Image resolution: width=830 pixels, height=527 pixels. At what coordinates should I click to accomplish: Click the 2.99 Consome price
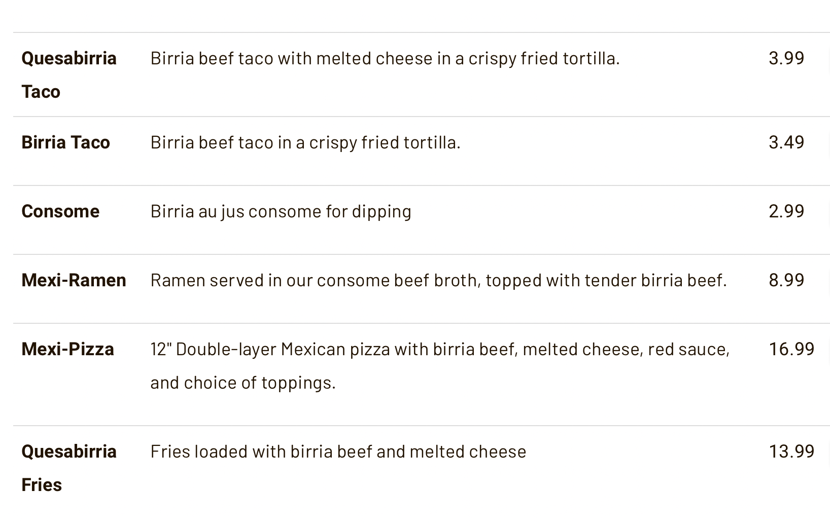(786, 211)
